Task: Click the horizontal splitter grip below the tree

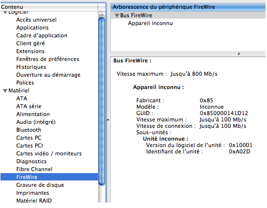Action: pyautogui.click(x=239, y=54)
